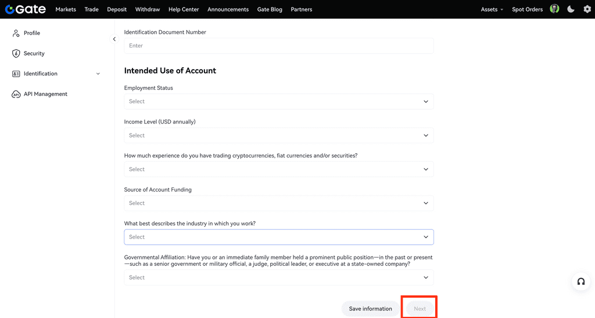Screen dimensions: 595x318
Task: Open Profile in the sidebar
Action: [x=32, y=33]
